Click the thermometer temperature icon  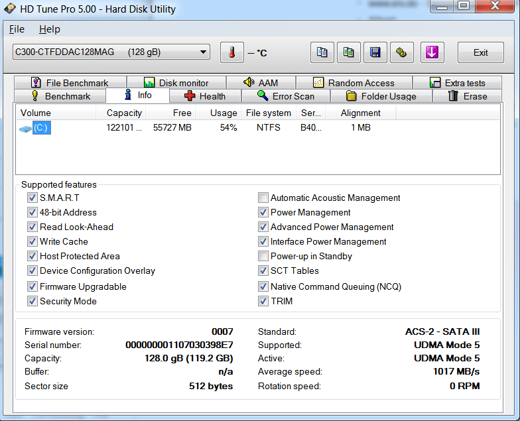click(x=232, y=52)
